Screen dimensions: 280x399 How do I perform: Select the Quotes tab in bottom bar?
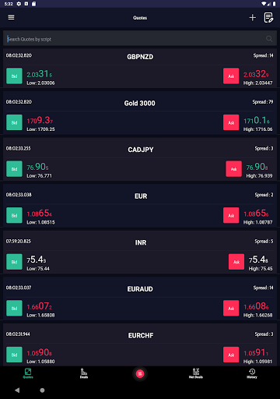click(x=28, y=373)
